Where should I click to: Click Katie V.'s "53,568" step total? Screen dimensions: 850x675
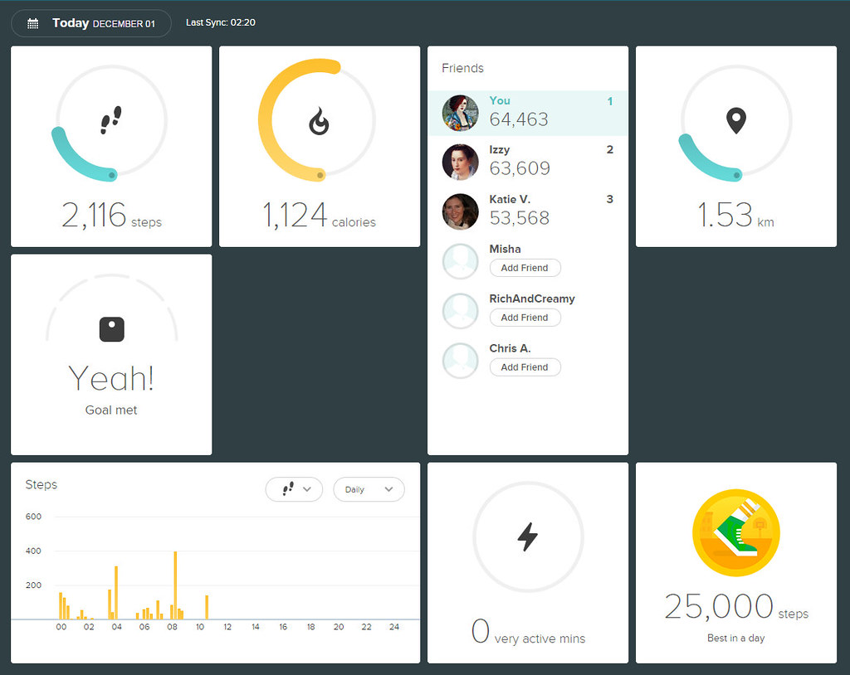pos(520,218)
